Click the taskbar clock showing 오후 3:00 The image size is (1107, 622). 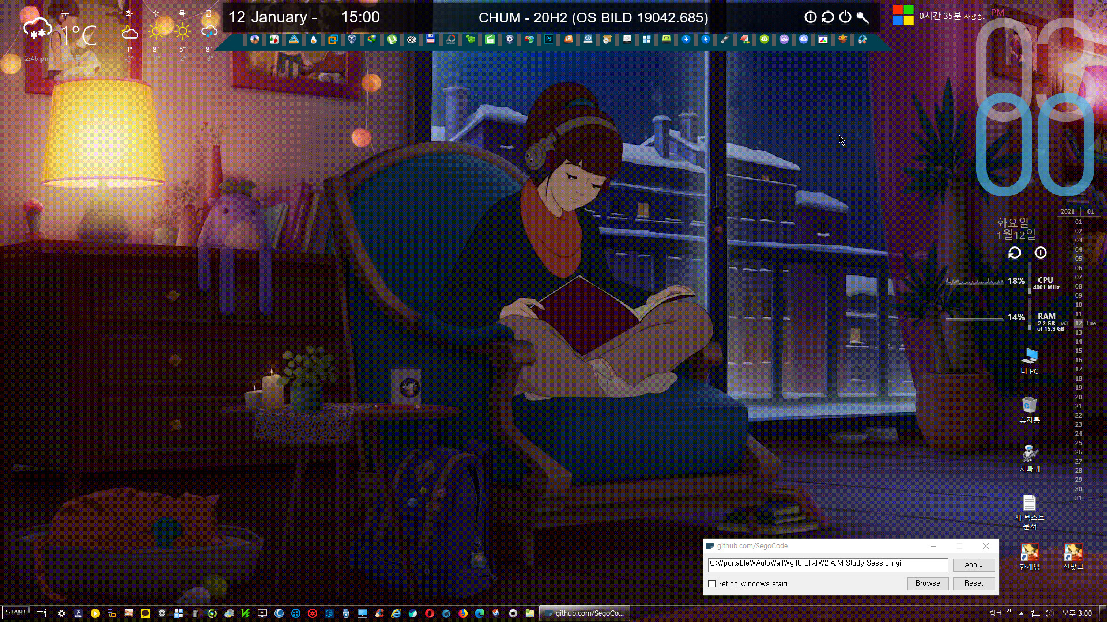click(x=1077, y=613)
